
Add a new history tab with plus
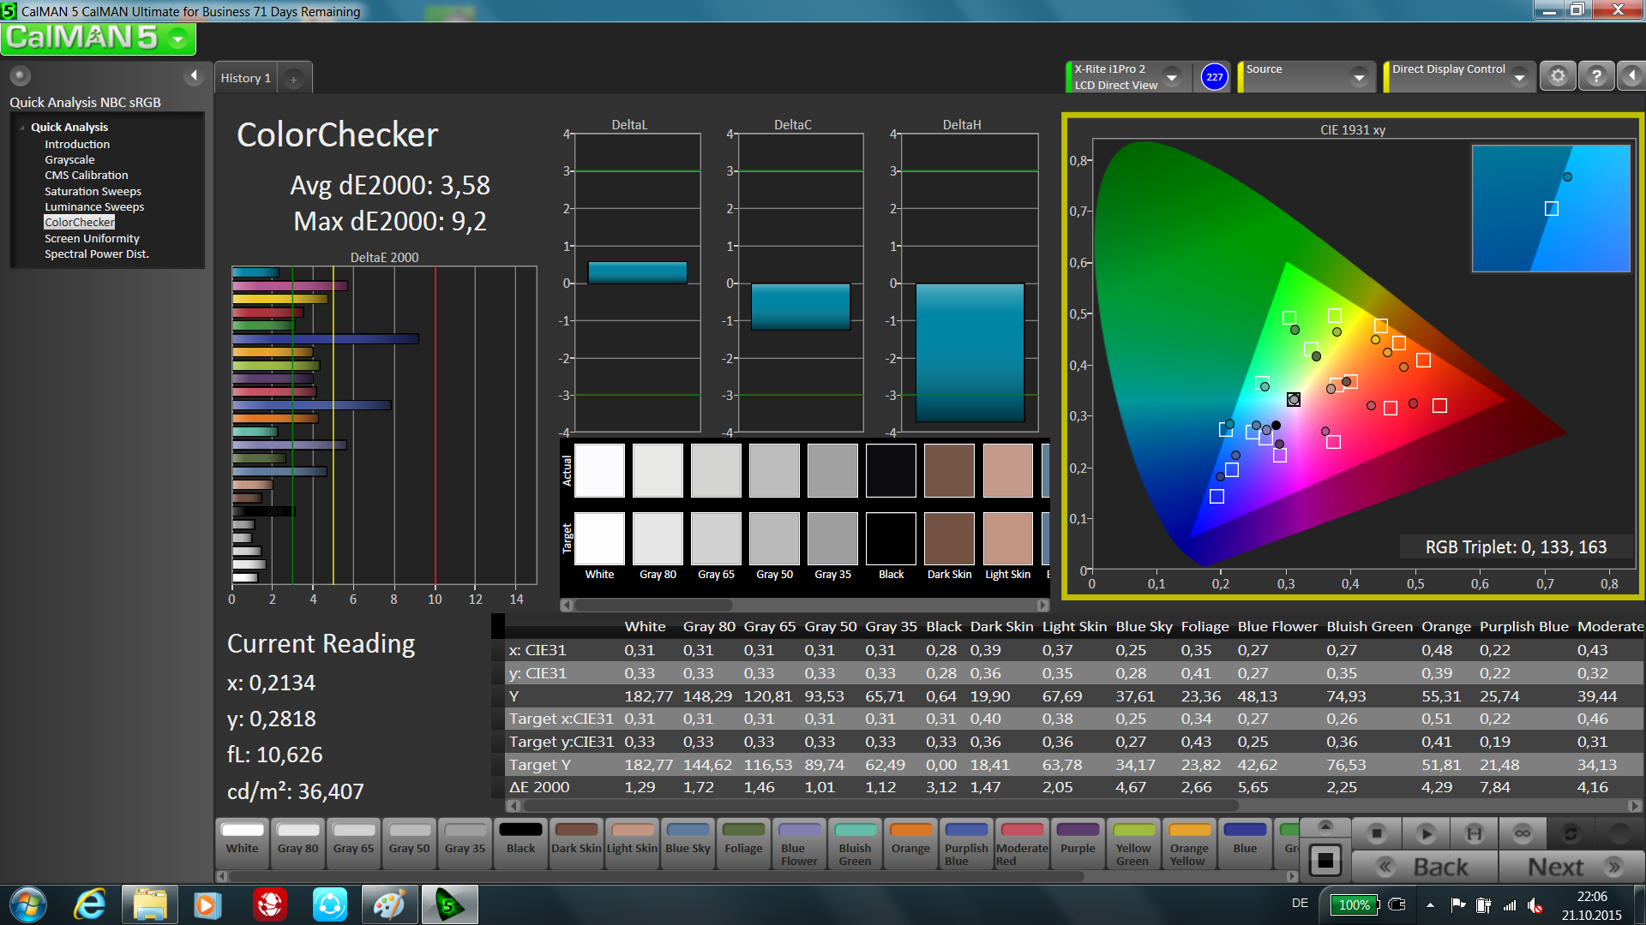pyautogui.click(x=293, y=79)
